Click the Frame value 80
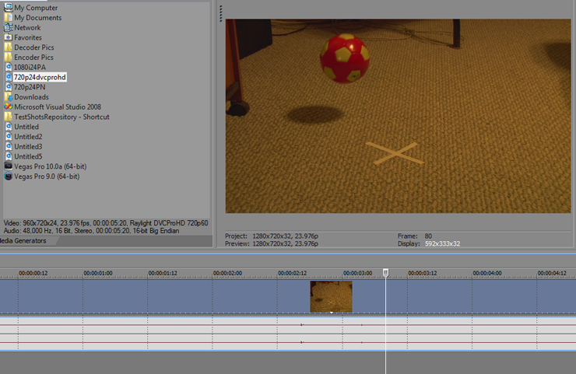The height and width of the screenshot is (374, 576). coord(428,236)
